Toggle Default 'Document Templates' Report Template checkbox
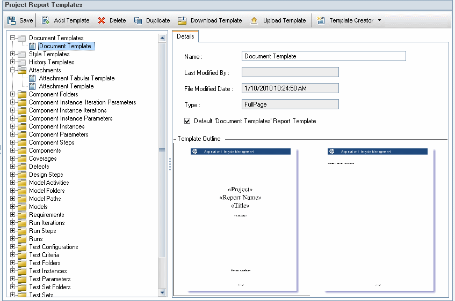Image resolution: width=455 pixels, height=301 pixels. 187,121
